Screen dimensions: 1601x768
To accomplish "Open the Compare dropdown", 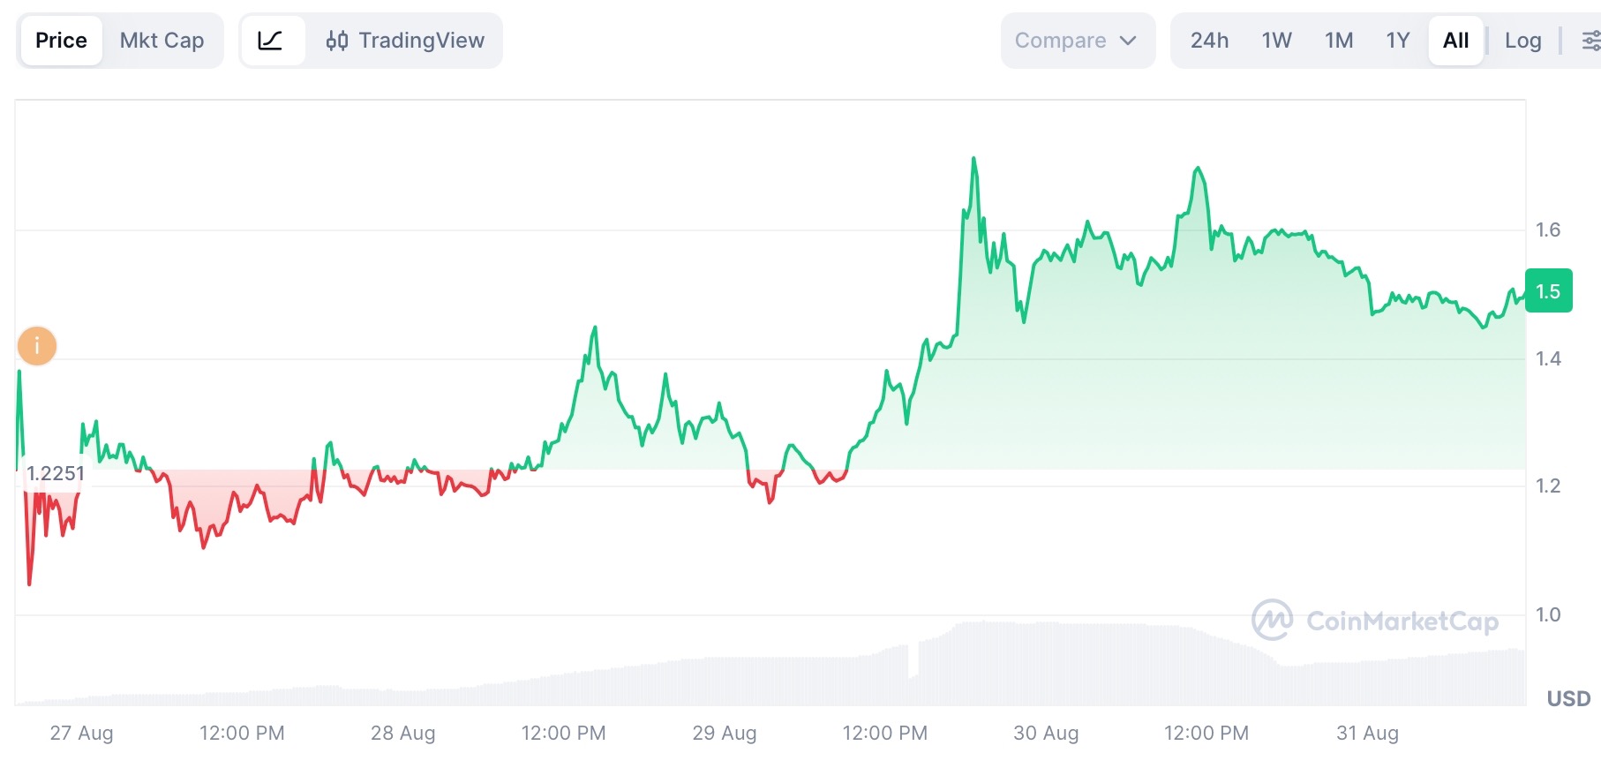I will (1077, 41).
